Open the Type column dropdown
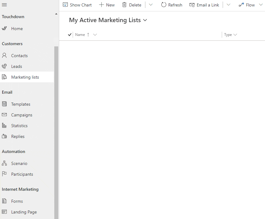 [235, 34]
